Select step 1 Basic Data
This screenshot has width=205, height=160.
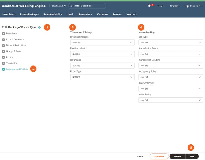[12, 33]
